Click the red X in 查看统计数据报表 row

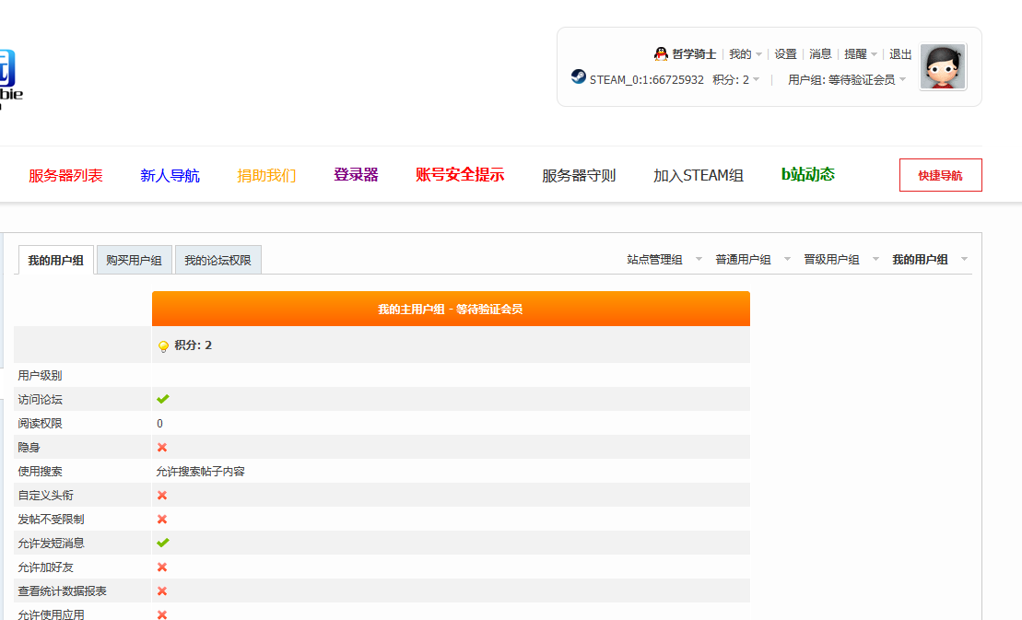click(x=162, y=591)
